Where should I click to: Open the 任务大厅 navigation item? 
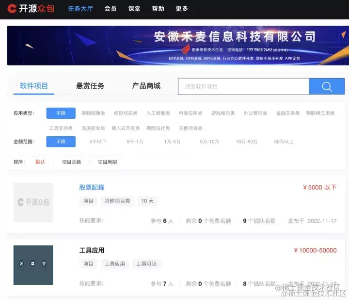[x=80, y=9]
